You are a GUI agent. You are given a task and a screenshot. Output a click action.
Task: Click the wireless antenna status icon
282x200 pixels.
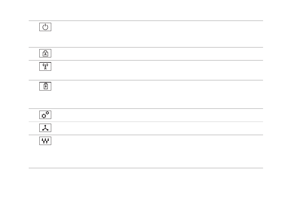tap(45, 67)
